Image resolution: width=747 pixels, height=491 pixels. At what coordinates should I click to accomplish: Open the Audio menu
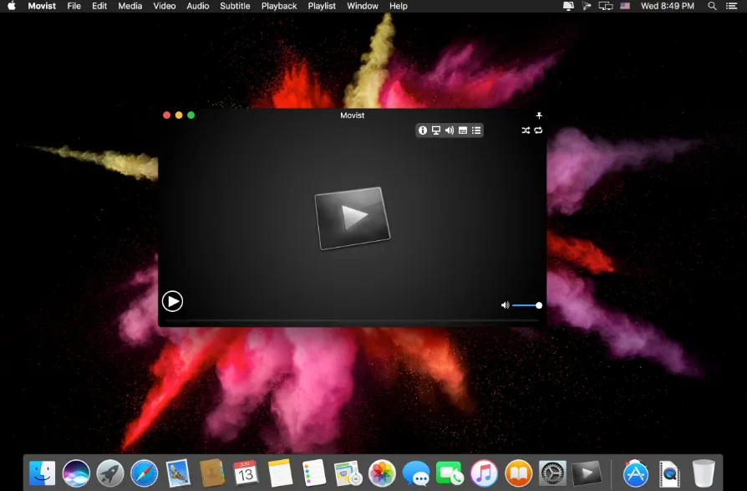198,6
